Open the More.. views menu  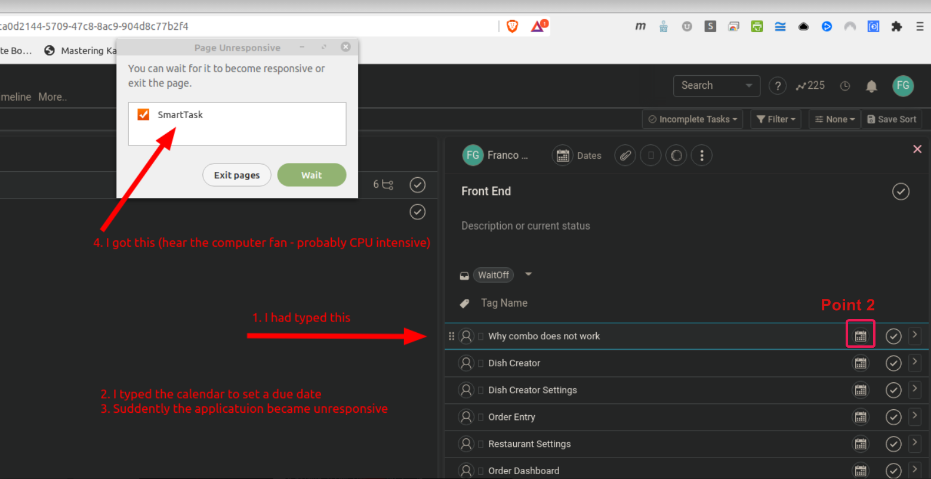click(53, 97)
